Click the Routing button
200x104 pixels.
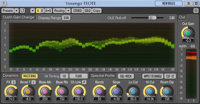59,11
